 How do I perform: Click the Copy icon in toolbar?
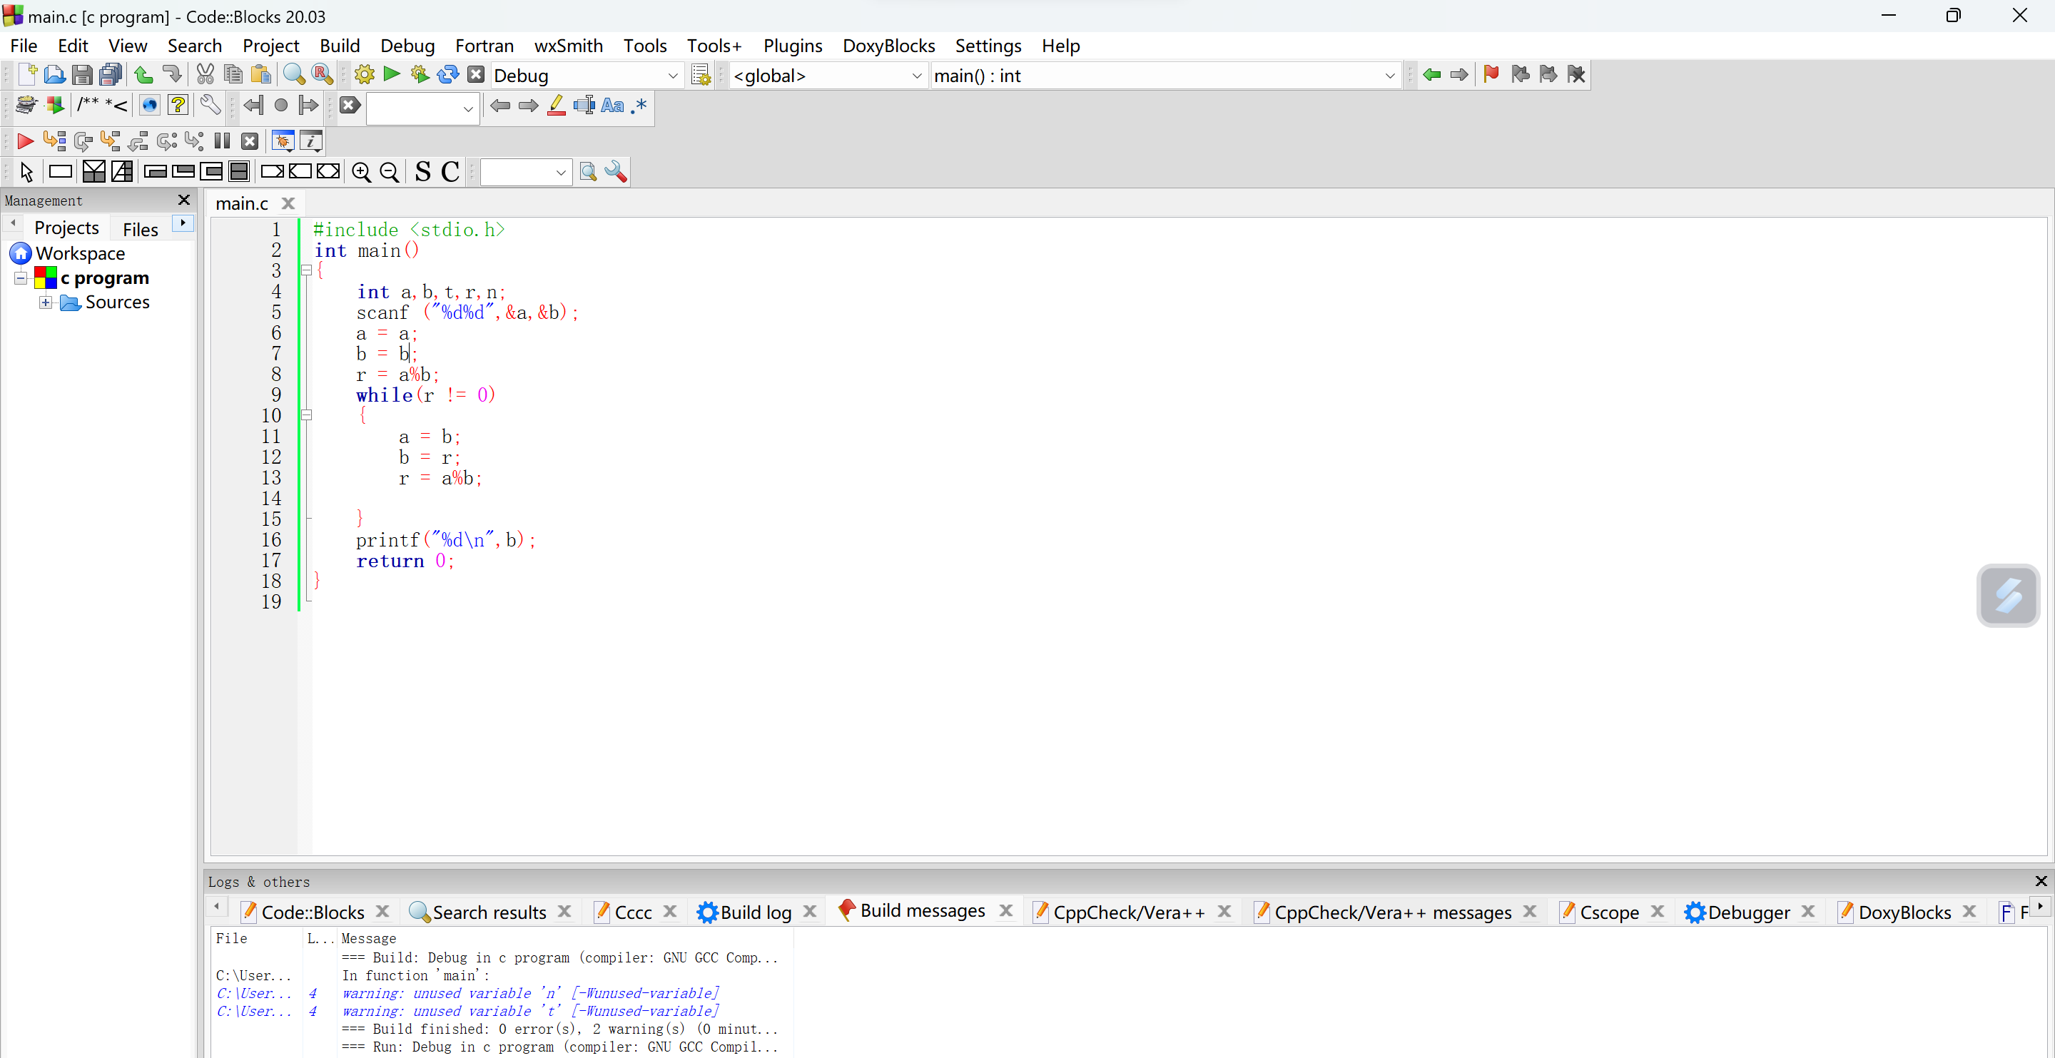[x=233, y=75]
